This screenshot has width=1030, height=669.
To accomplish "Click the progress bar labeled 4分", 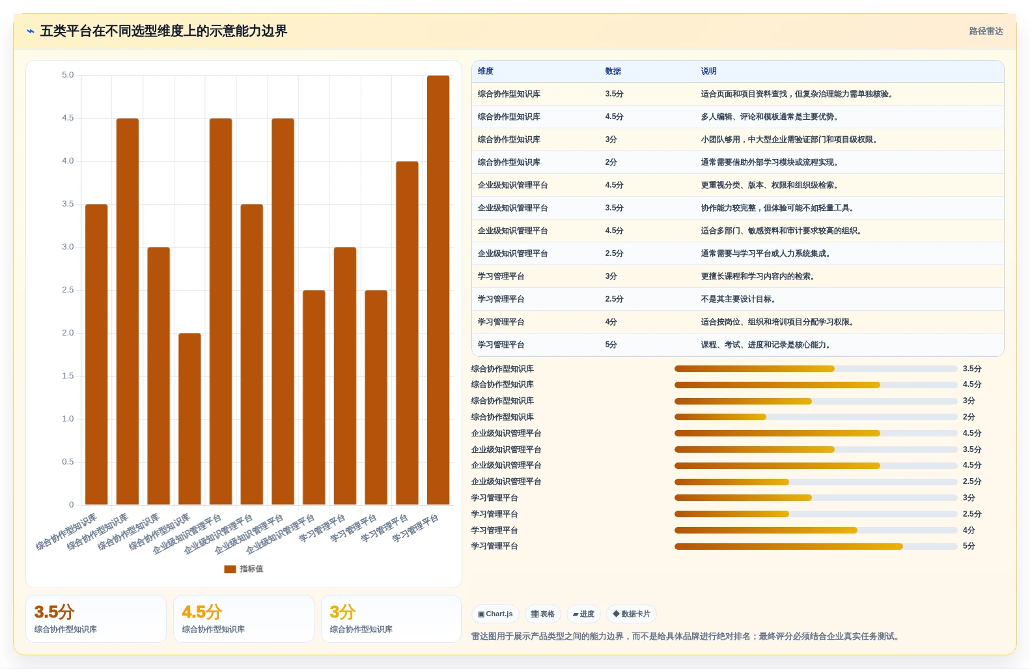I will point(816,530).
